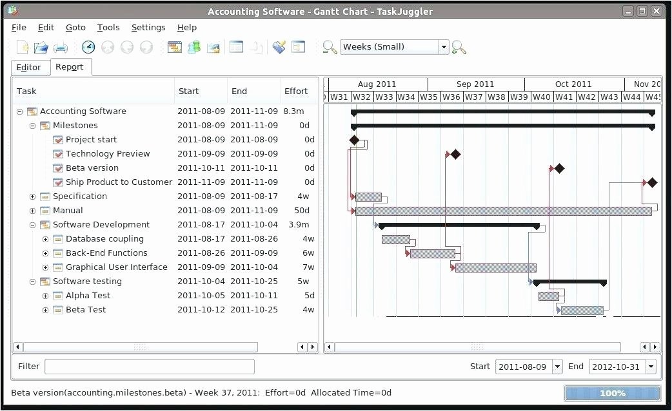Toggle the Ship Product to Customer checkbox icon

pyautogui.click(x=58, y=182)
